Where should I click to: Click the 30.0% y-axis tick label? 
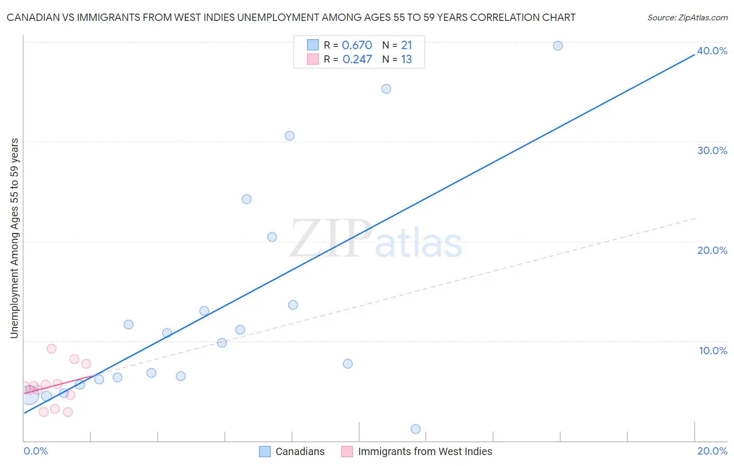(x=712, y=150)
